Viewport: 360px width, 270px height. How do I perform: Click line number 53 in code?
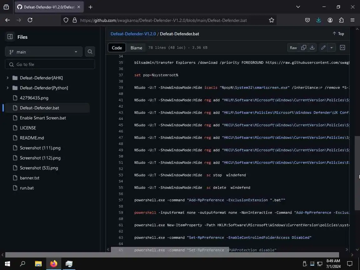[121, 175]
